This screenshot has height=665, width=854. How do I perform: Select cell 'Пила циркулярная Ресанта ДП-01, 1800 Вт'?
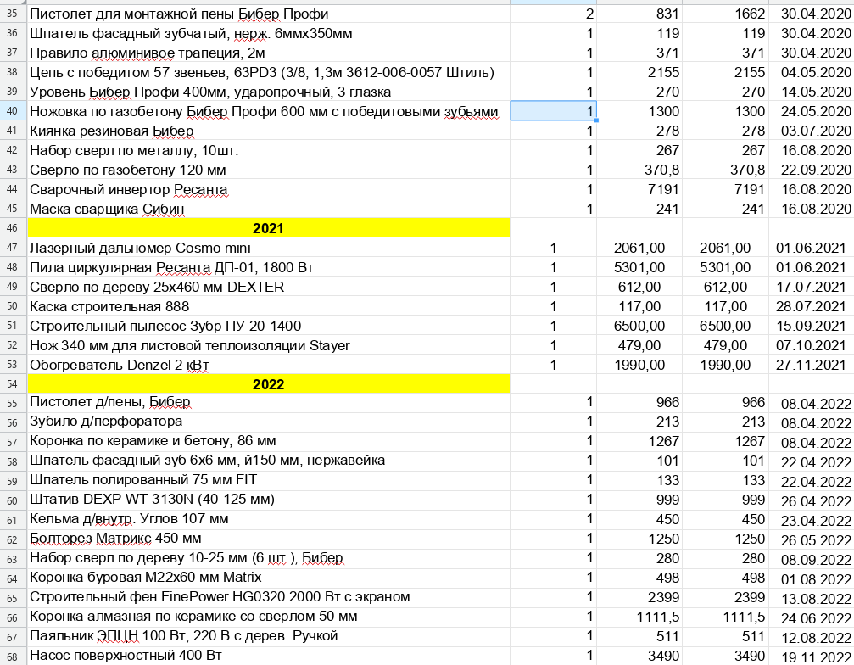269,267
